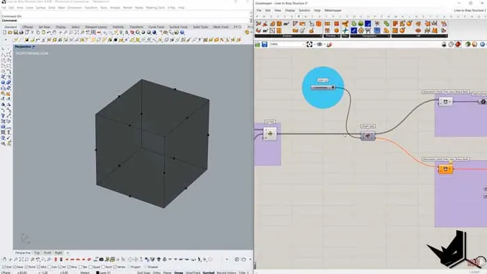Toggle the Vertex osnap checkbox

point(115,267)
